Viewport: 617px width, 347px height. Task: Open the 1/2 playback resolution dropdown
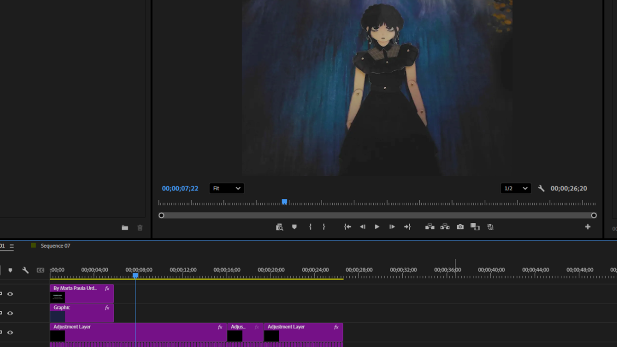tap(515, 189)
